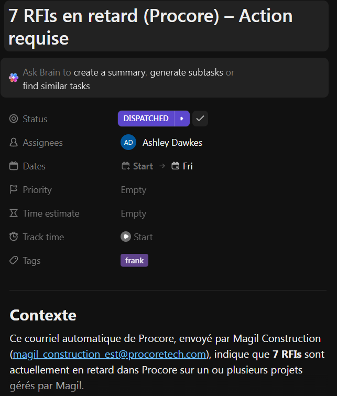Mark task complete with checkmark button

(200, 119)
